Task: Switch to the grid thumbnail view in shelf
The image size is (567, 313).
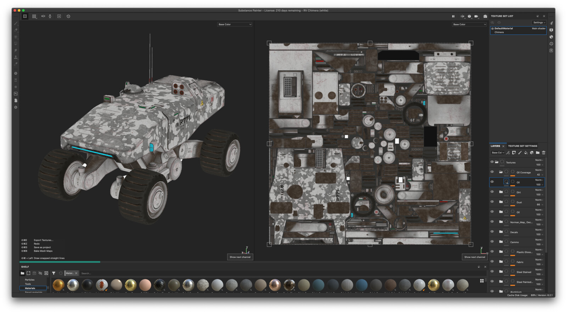Action: click(x=482, y=281)
